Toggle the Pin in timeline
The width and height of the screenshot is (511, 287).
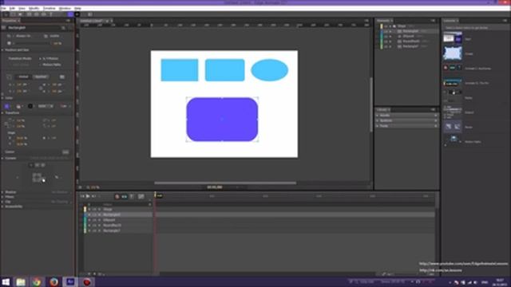point(132,197)
